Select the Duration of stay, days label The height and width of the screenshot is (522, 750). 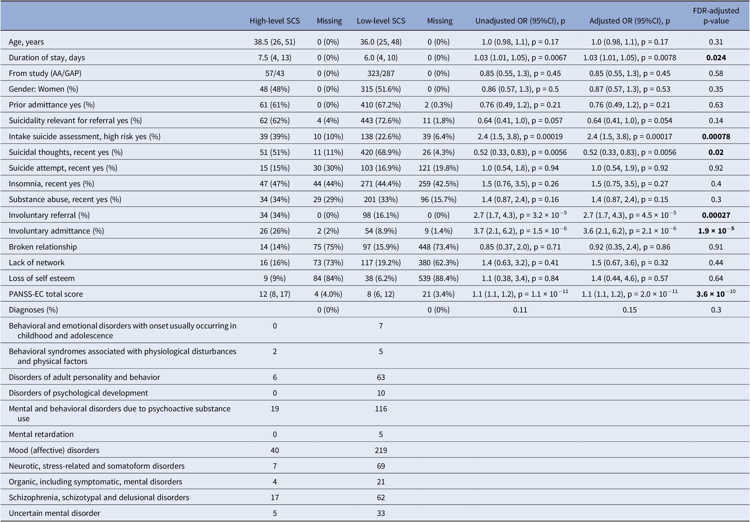47,58
